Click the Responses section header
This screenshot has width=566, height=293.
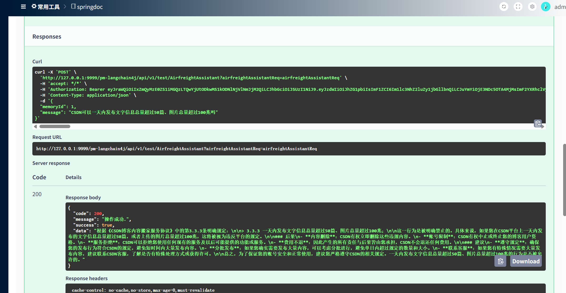pyautogui.click(x=47, y=36)
